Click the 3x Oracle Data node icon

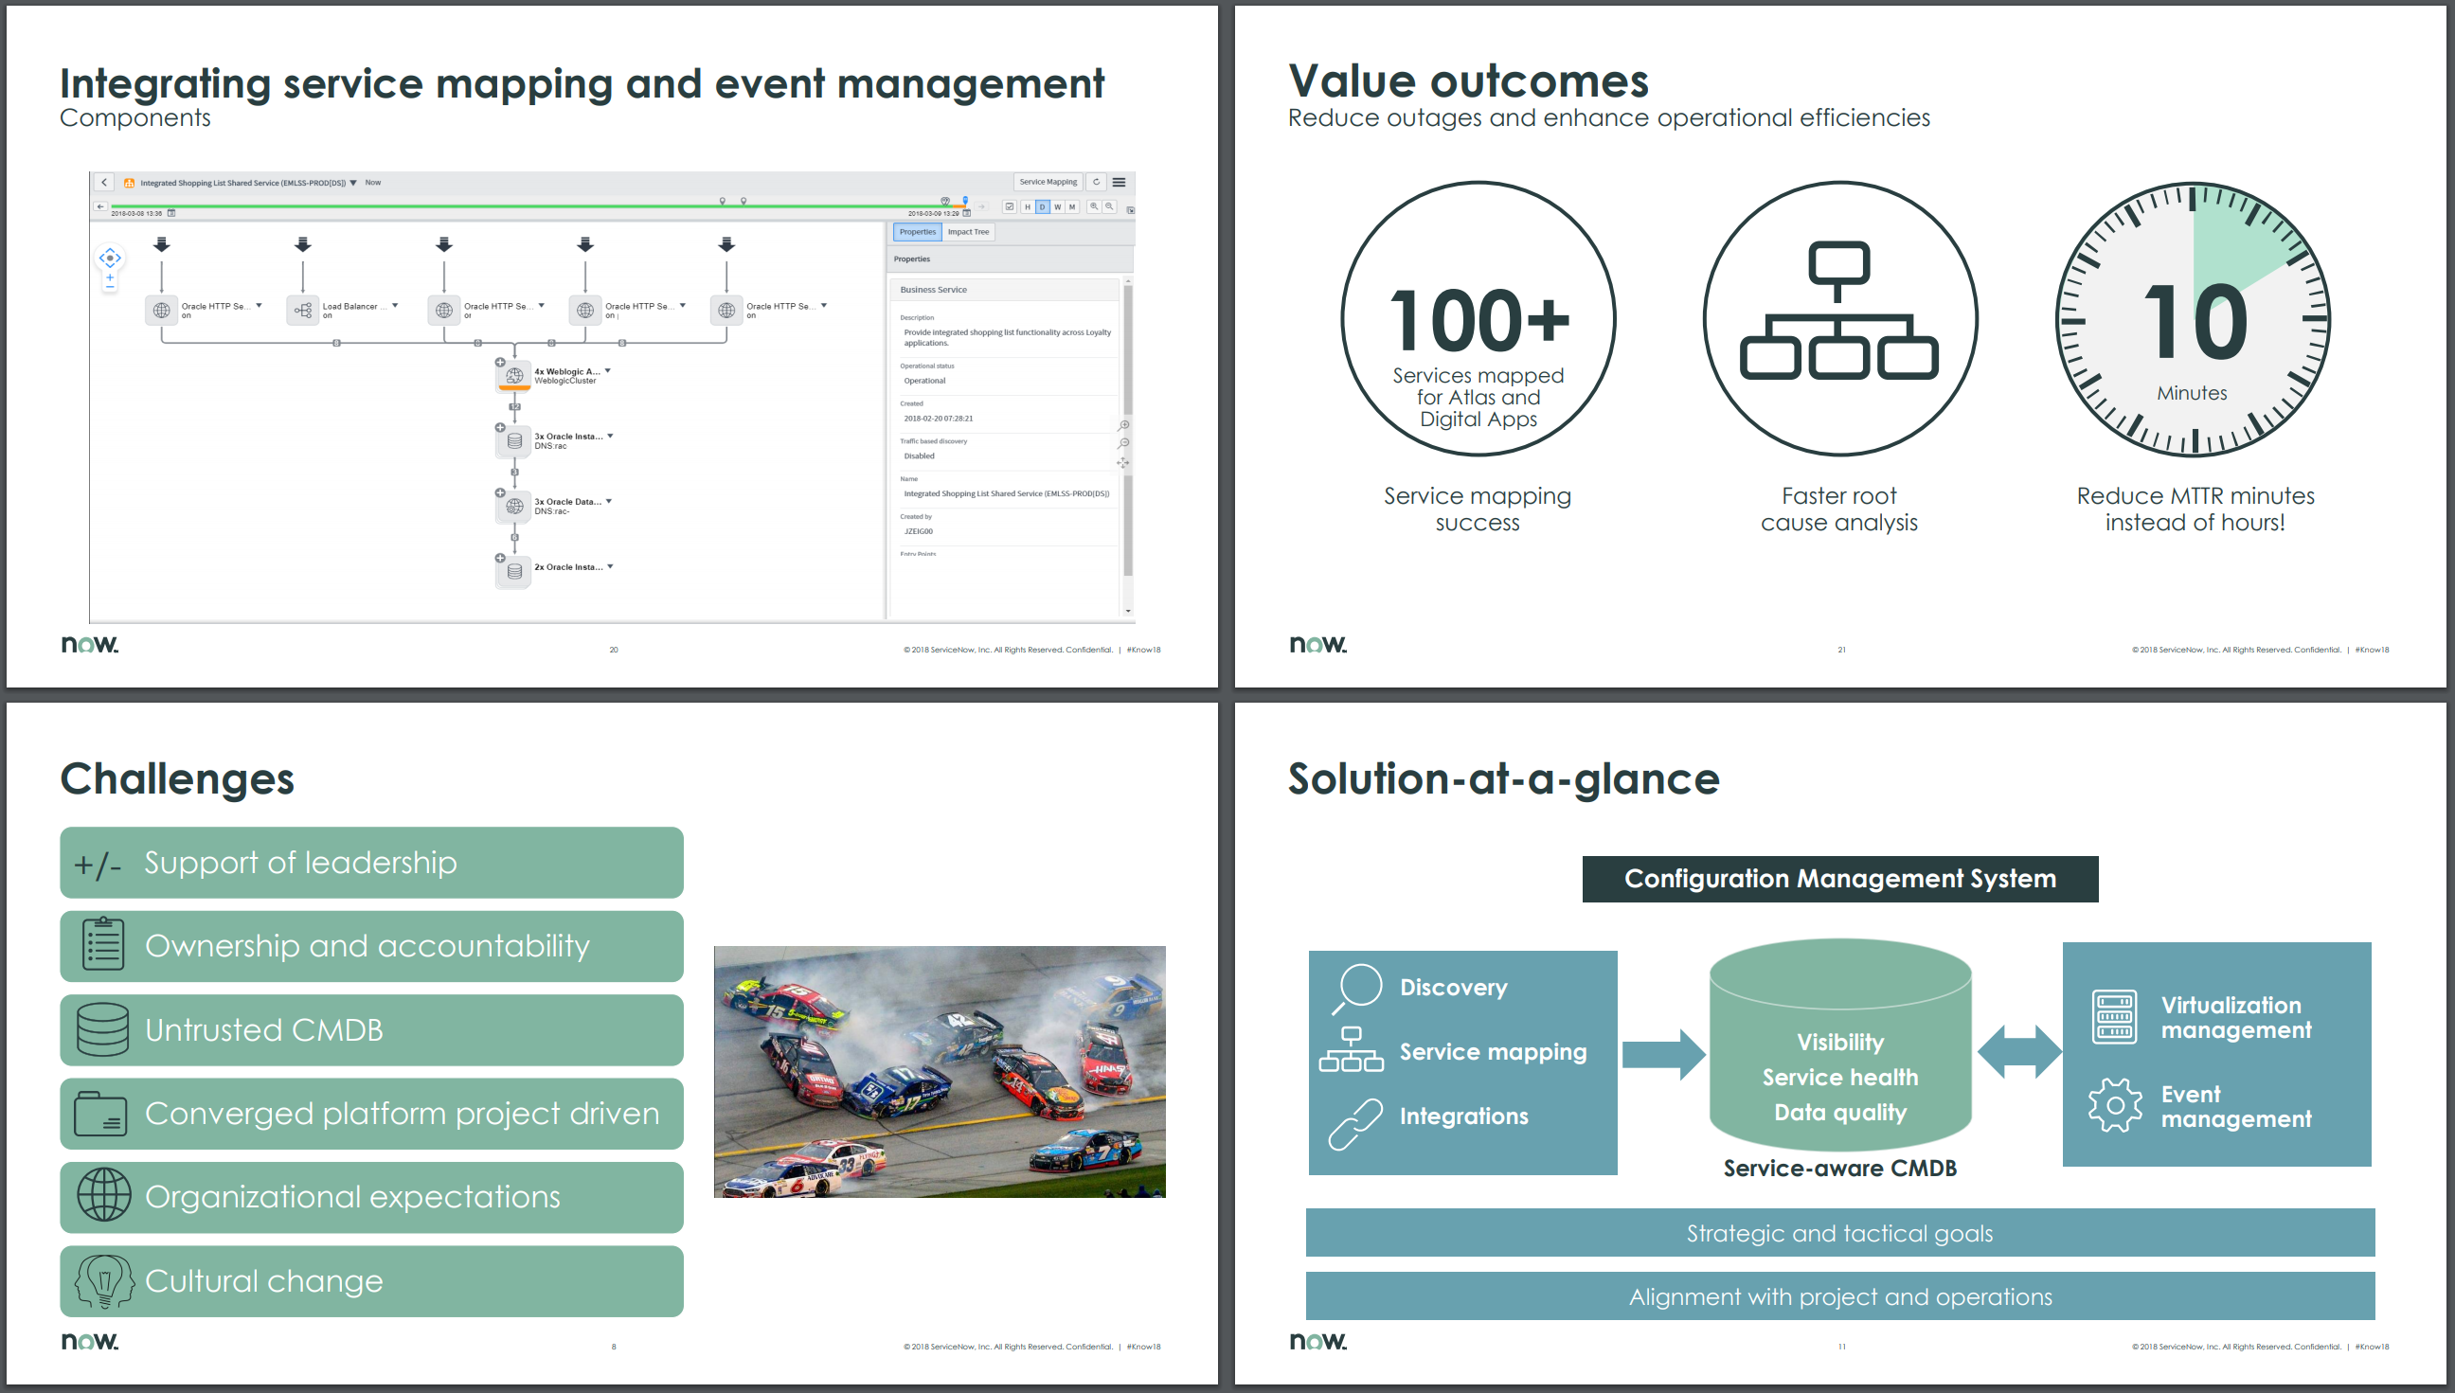coord(514,506)
